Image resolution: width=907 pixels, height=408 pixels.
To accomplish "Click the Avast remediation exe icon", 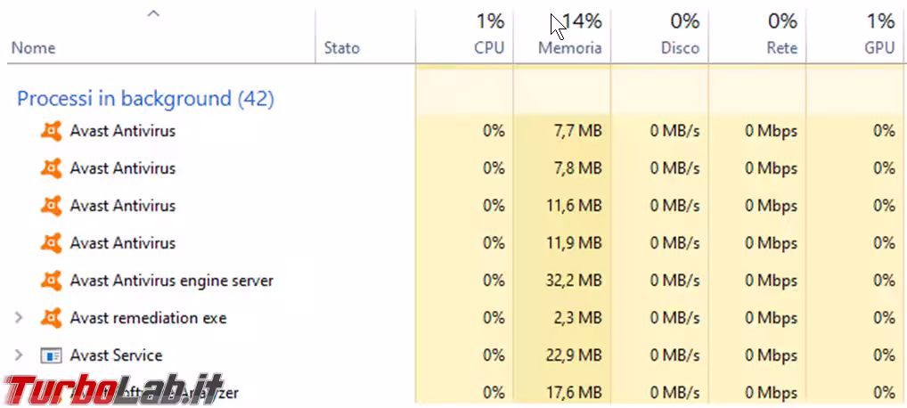I will tap(52, 318).
